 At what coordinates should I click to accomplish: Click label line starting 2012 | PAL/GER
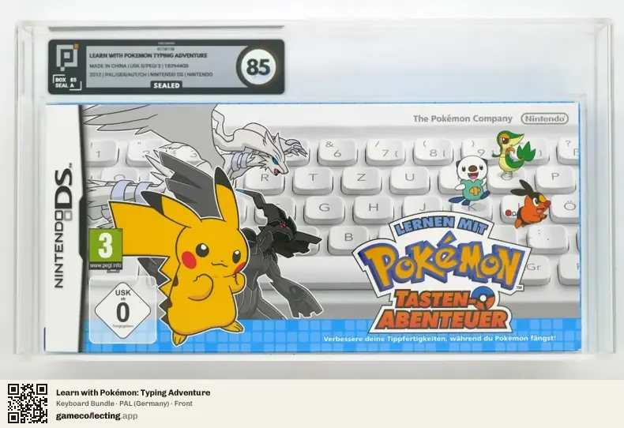[x=151, y=74]
